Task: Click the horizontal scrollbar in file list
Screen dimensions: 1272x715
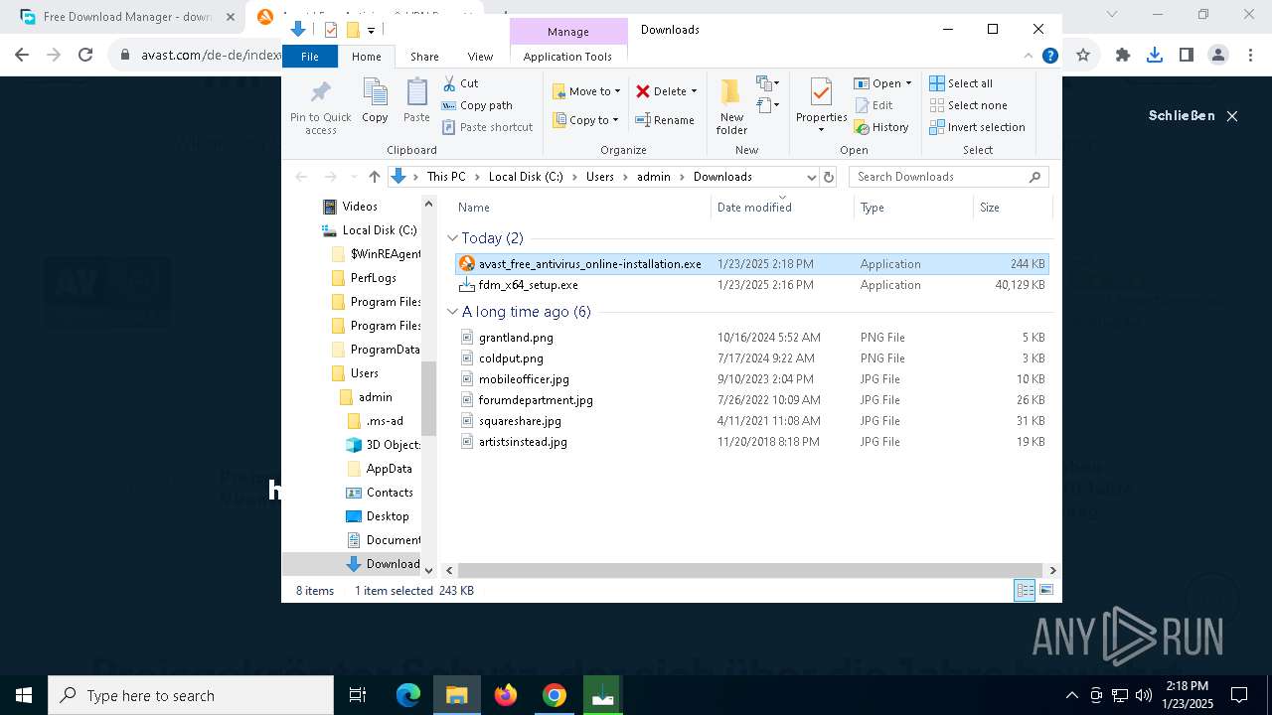Action: pos(750,571)
